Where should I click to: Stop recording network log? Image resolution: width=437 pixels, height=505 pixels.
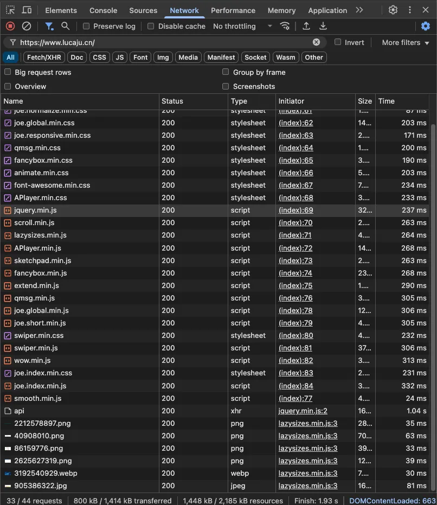(10, 26)
